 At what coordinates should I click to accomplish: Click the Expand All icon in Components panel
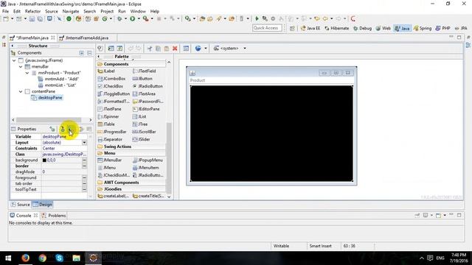(x=82, y=53)
